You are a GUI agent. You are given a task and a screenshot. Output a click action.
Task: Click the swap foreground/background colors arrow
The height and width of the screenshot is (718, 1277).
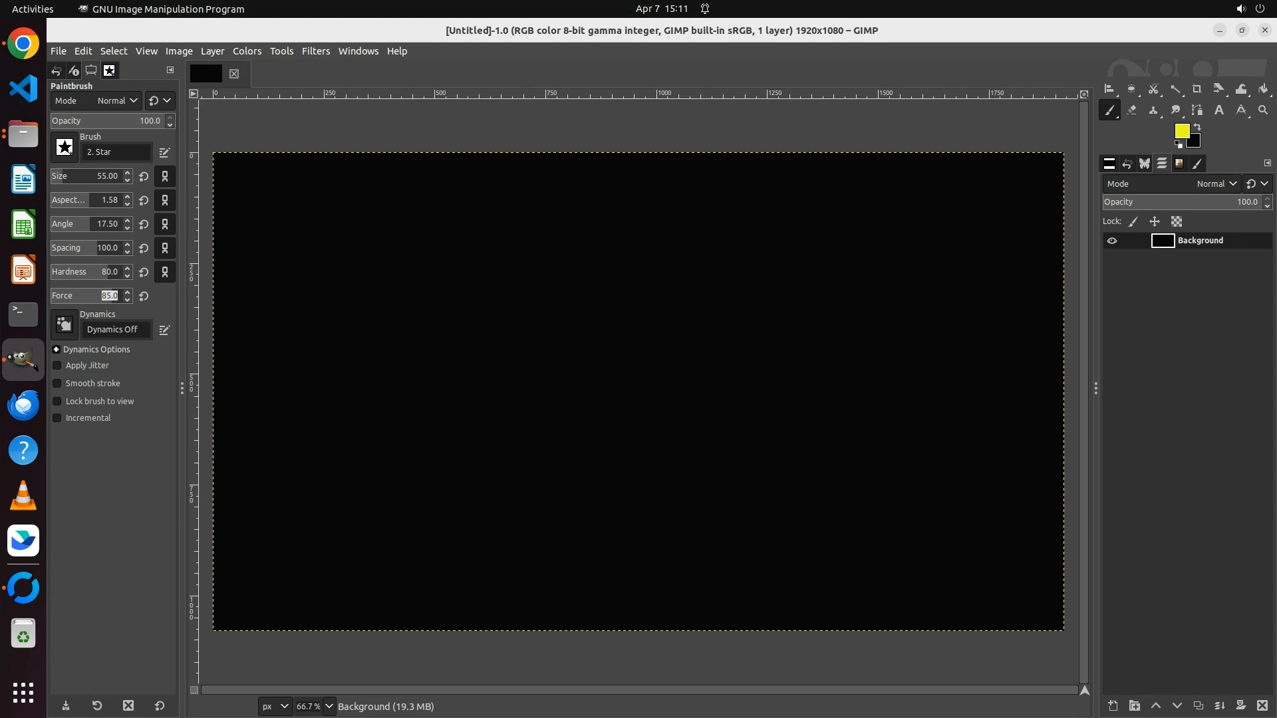coord(1197,126)
